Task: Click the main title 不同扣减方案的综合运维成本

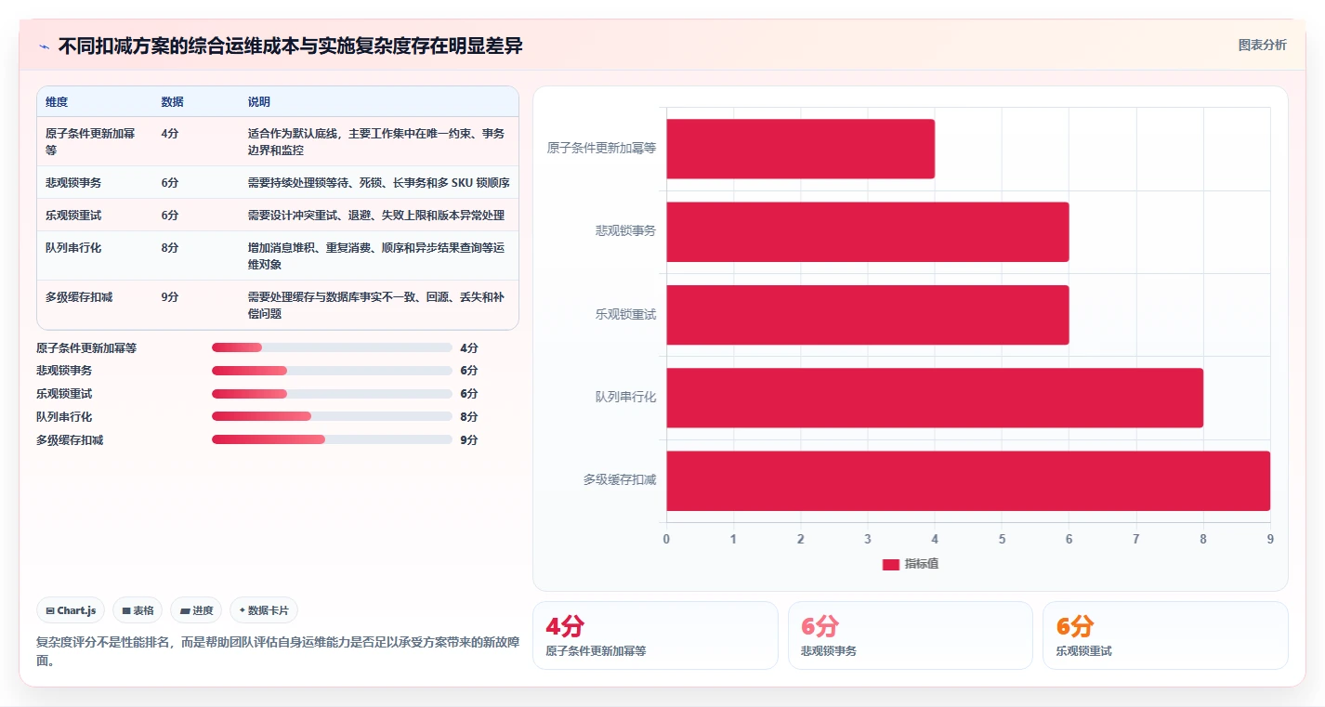Action: click(x=290, y=46)
